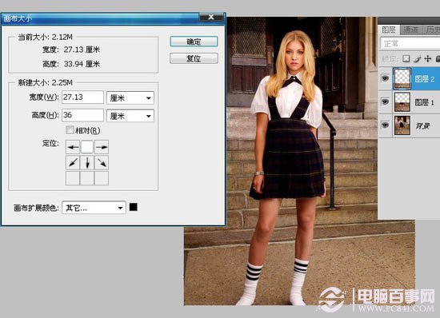
Task: Hide 图层 2 with eye icon
Action: pos(386,78)
